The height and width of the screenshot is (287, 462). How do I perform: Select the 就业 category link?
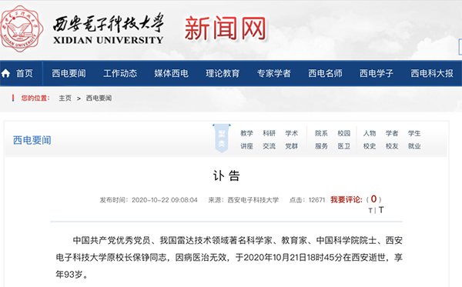click(414, 146)
